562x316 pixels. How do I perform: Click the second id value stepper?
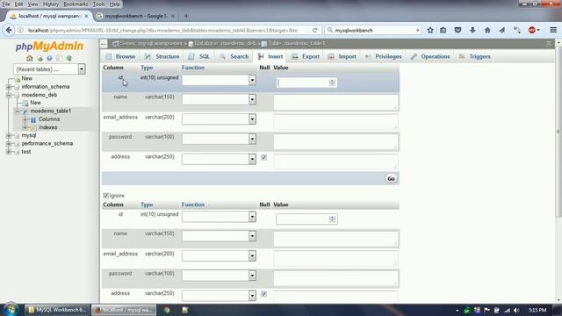pyautogui.click(x=332, y=219)
